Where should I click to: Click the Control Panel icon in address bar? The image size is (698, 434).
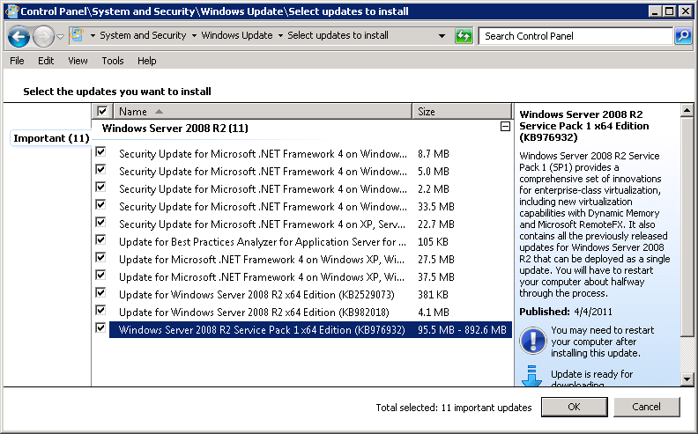pos(77,35)
